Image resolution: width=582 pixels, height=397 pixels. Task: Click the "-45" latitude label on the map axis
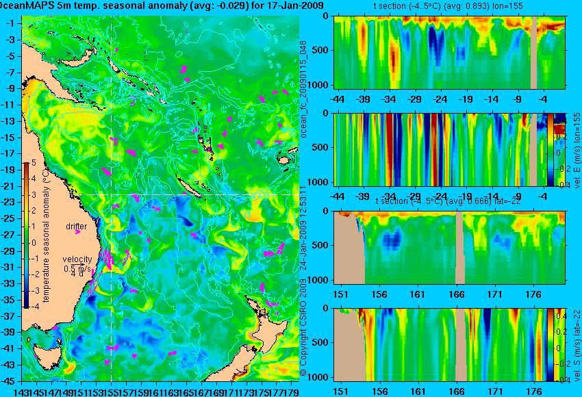(x=8, y=381)
